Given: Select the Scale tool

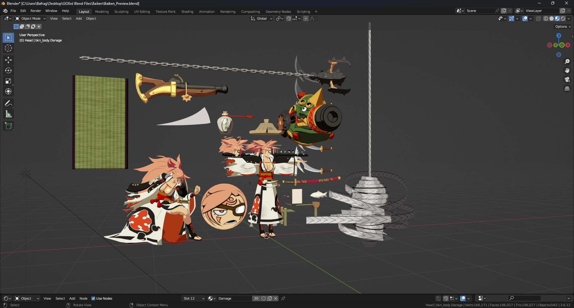Looking at the screenshot, I should (8, 81).
